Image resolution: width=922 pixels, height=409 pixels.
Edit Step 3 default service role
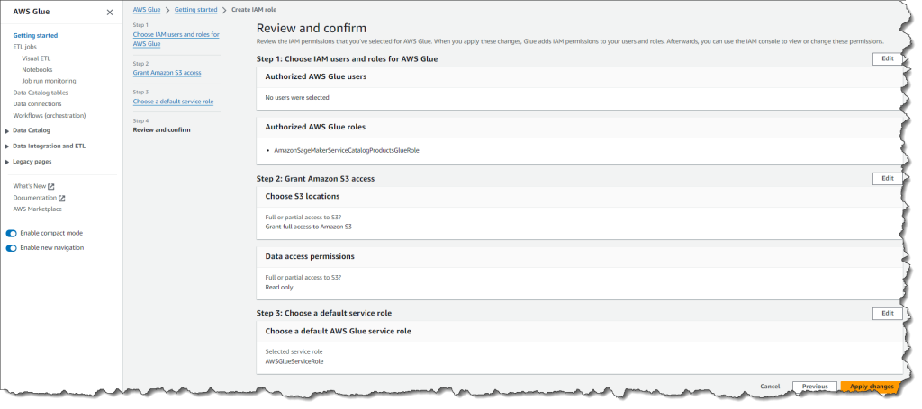[x=887, y=313]
